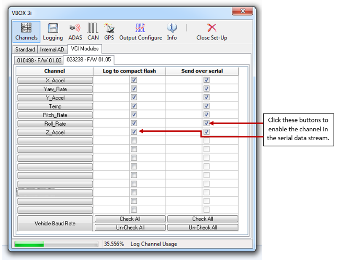Open the Info icon
The image size is (337, 260).
[x=172, y=32]
